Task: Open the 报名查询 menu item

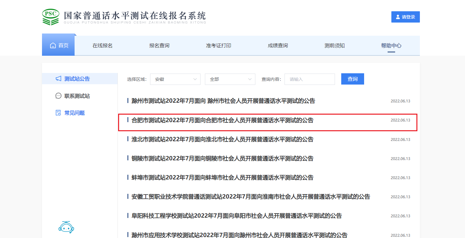Action: click(159, 46)
